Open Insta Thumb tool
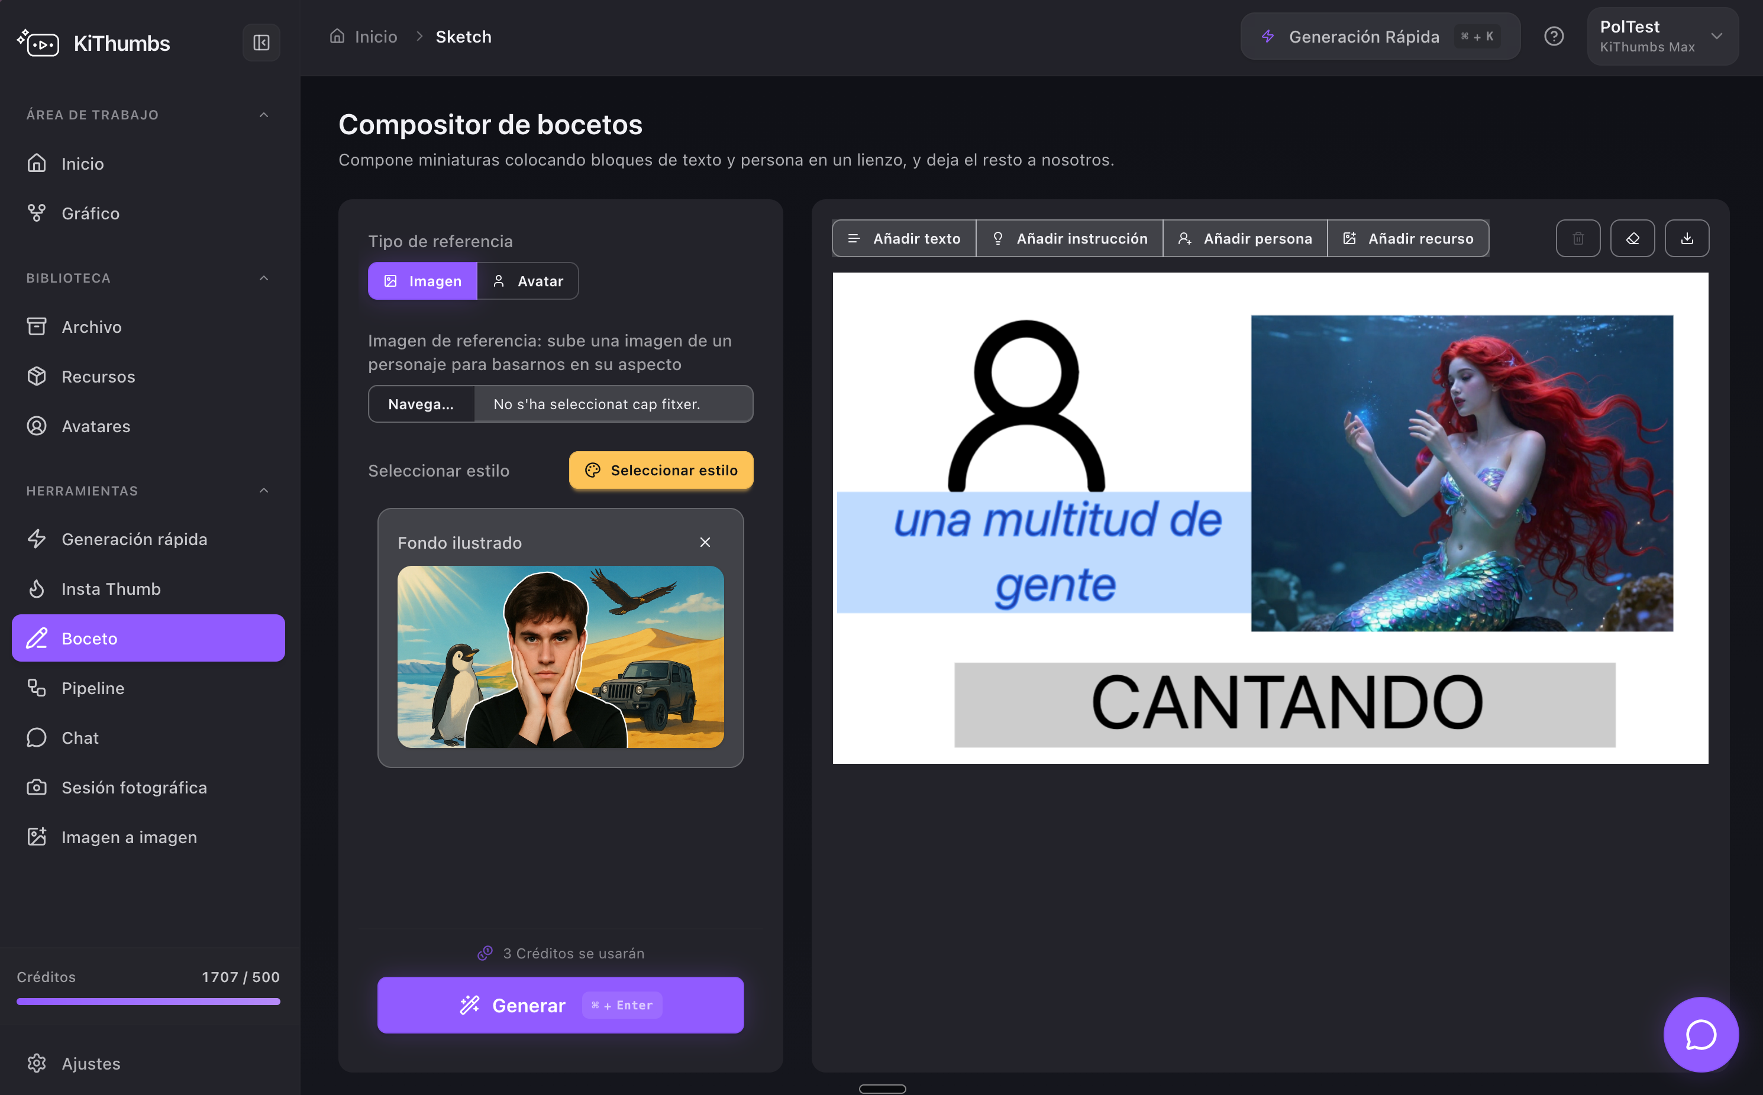This screenshot has height=1095, width=1763. [148, 589]
